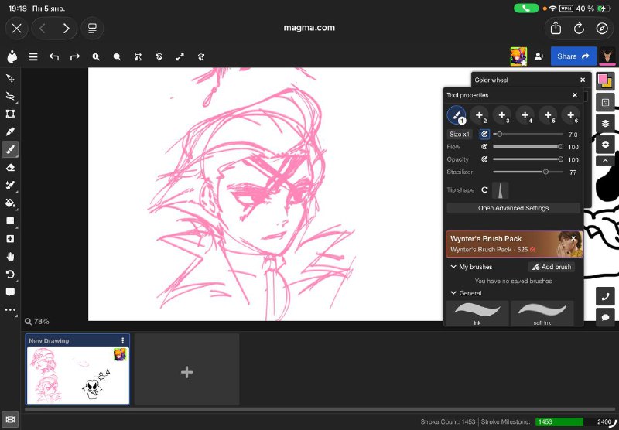
Task: Select the Eyedropper tool
Action: (x=10, y=131)
